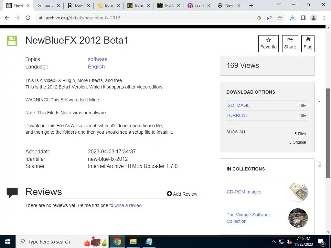Click the page vertical scrollbar thumb
The image size is (331, 248).
point(328,133)
